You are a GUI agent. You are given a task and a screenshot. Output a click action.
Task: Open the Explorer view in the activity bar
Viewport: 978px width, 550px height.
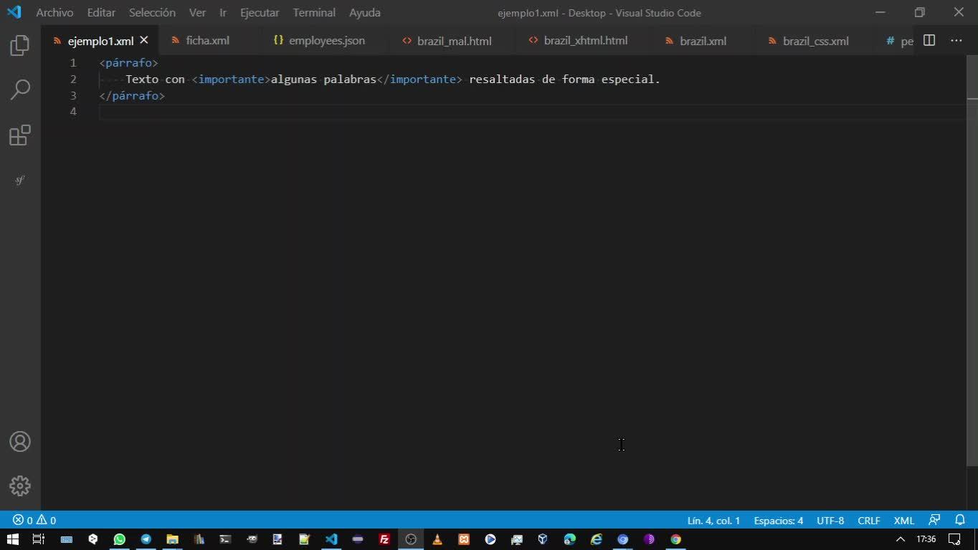(20, 46)
